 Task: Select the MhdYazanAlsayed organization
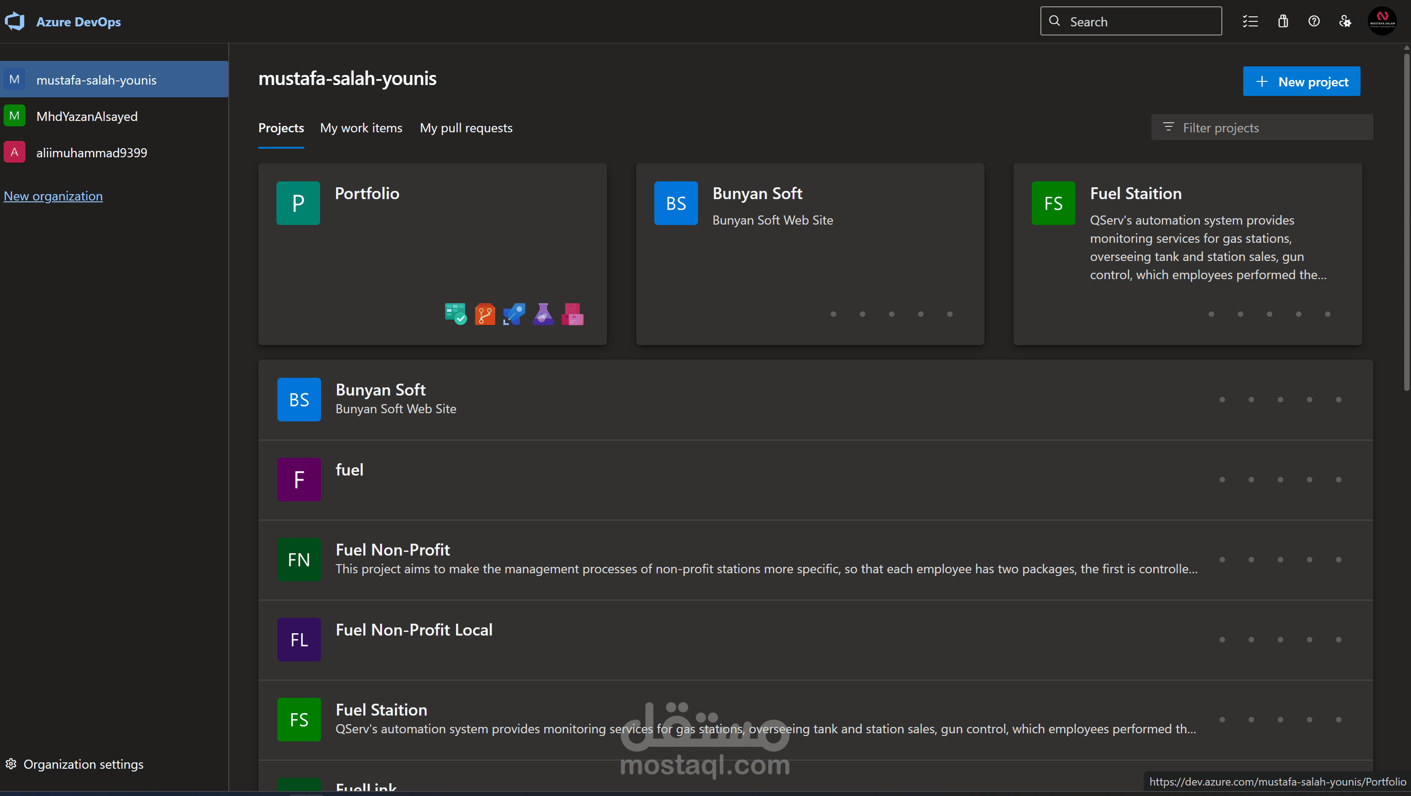coord(114,116)
